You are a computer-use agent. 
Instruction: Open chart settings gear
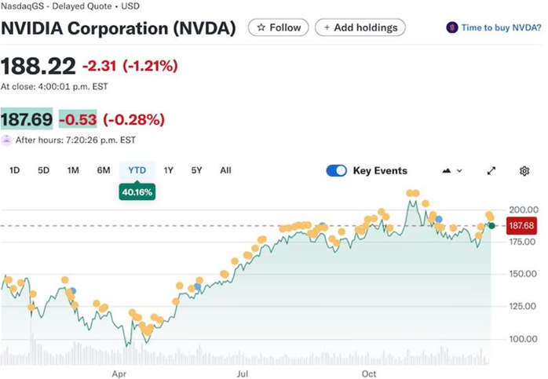point(524,171)
